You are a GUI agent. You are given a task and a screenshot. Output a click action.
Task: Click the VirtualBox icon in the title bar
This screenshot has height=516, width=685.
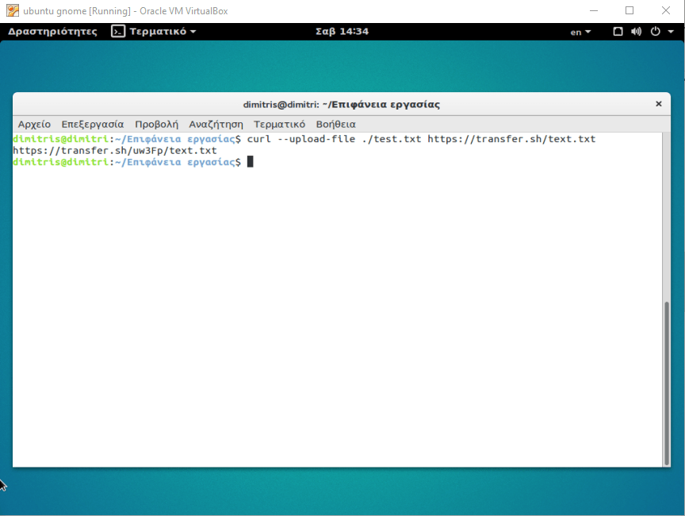click(12, 11)
